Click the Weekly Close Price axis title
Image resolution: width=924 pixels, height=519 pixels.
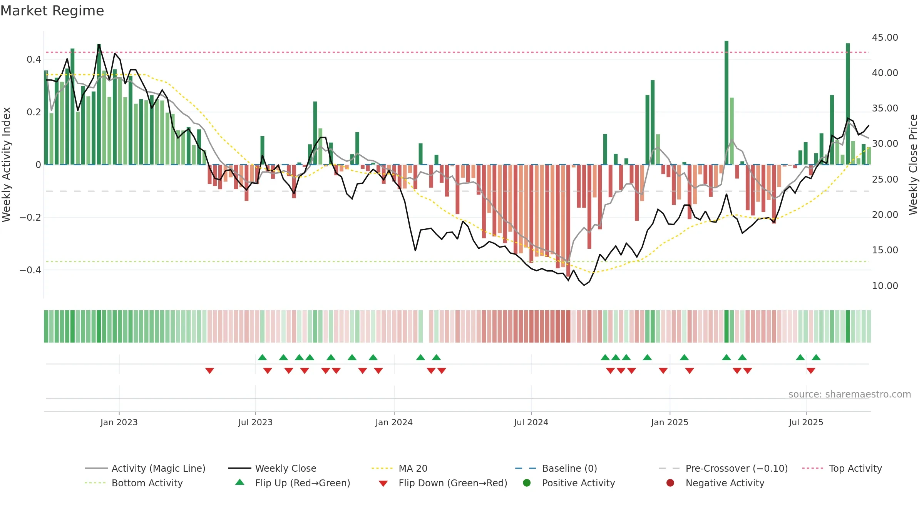pyautogui.click(x=913, y=165)
